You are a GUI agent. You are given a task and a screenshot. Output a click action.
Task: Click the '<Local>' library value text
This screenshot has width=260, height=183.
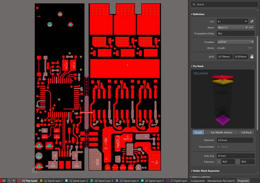pyautogui.click(x=221, y=48)
